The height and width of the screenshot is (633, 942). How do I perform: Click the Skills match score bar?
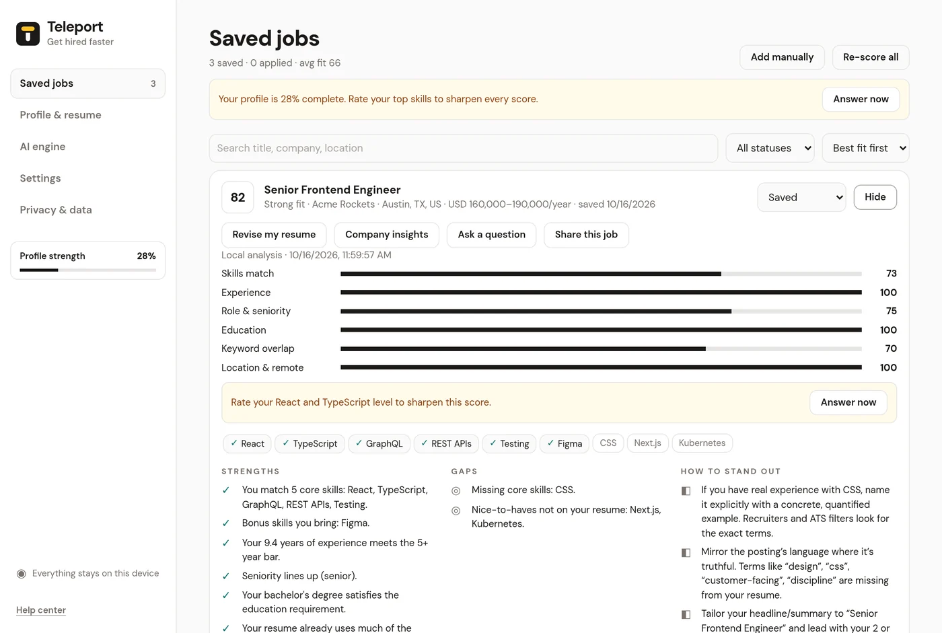coord(601,274)
